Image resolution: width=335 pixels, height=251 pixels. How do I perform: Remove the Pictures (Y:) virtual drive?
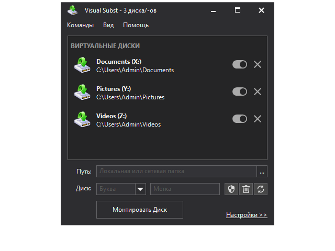[258, 92]
